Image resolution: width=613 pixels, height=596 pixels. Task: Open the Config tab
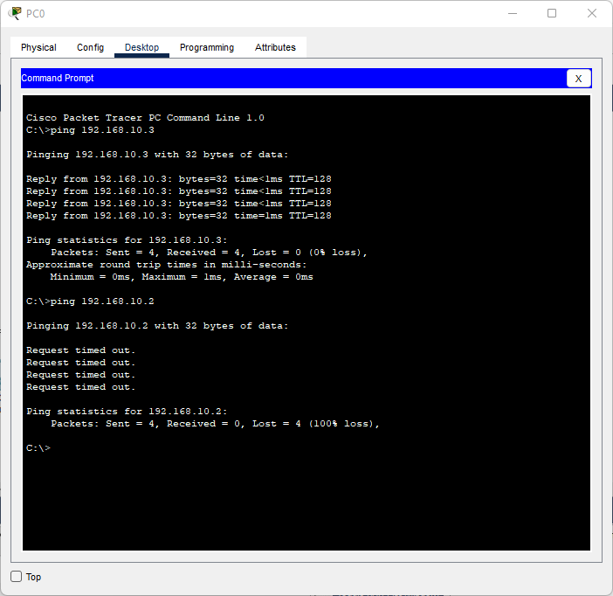(x=90, y=47)
